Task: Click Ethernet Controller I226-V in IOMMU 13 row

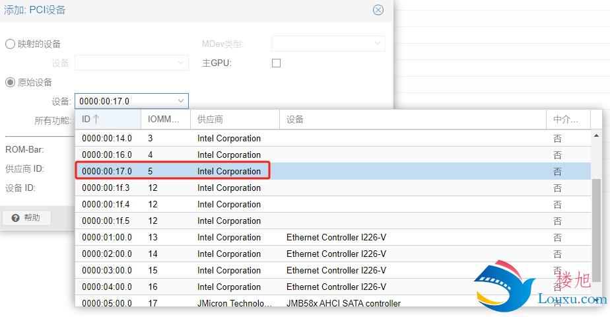Action: tap(336, 237)
